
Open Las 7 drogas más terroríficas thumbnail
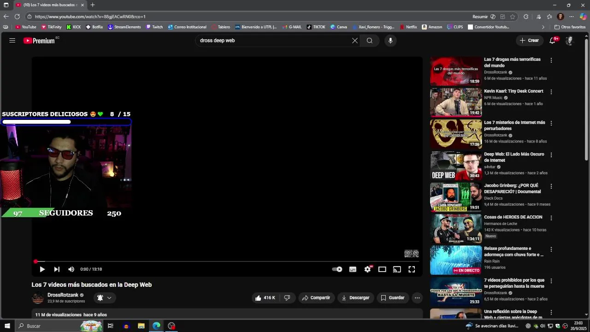[455, 71]
